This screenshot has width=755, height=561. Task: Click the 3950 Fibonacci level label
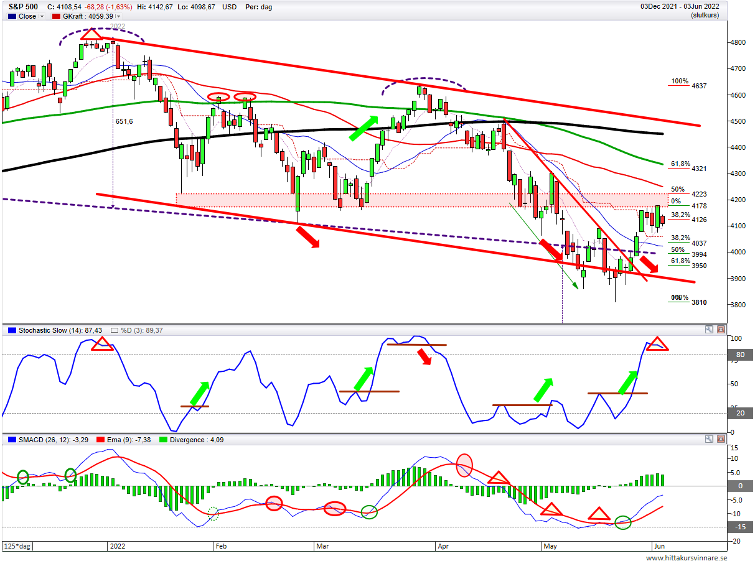coord(700,266)
